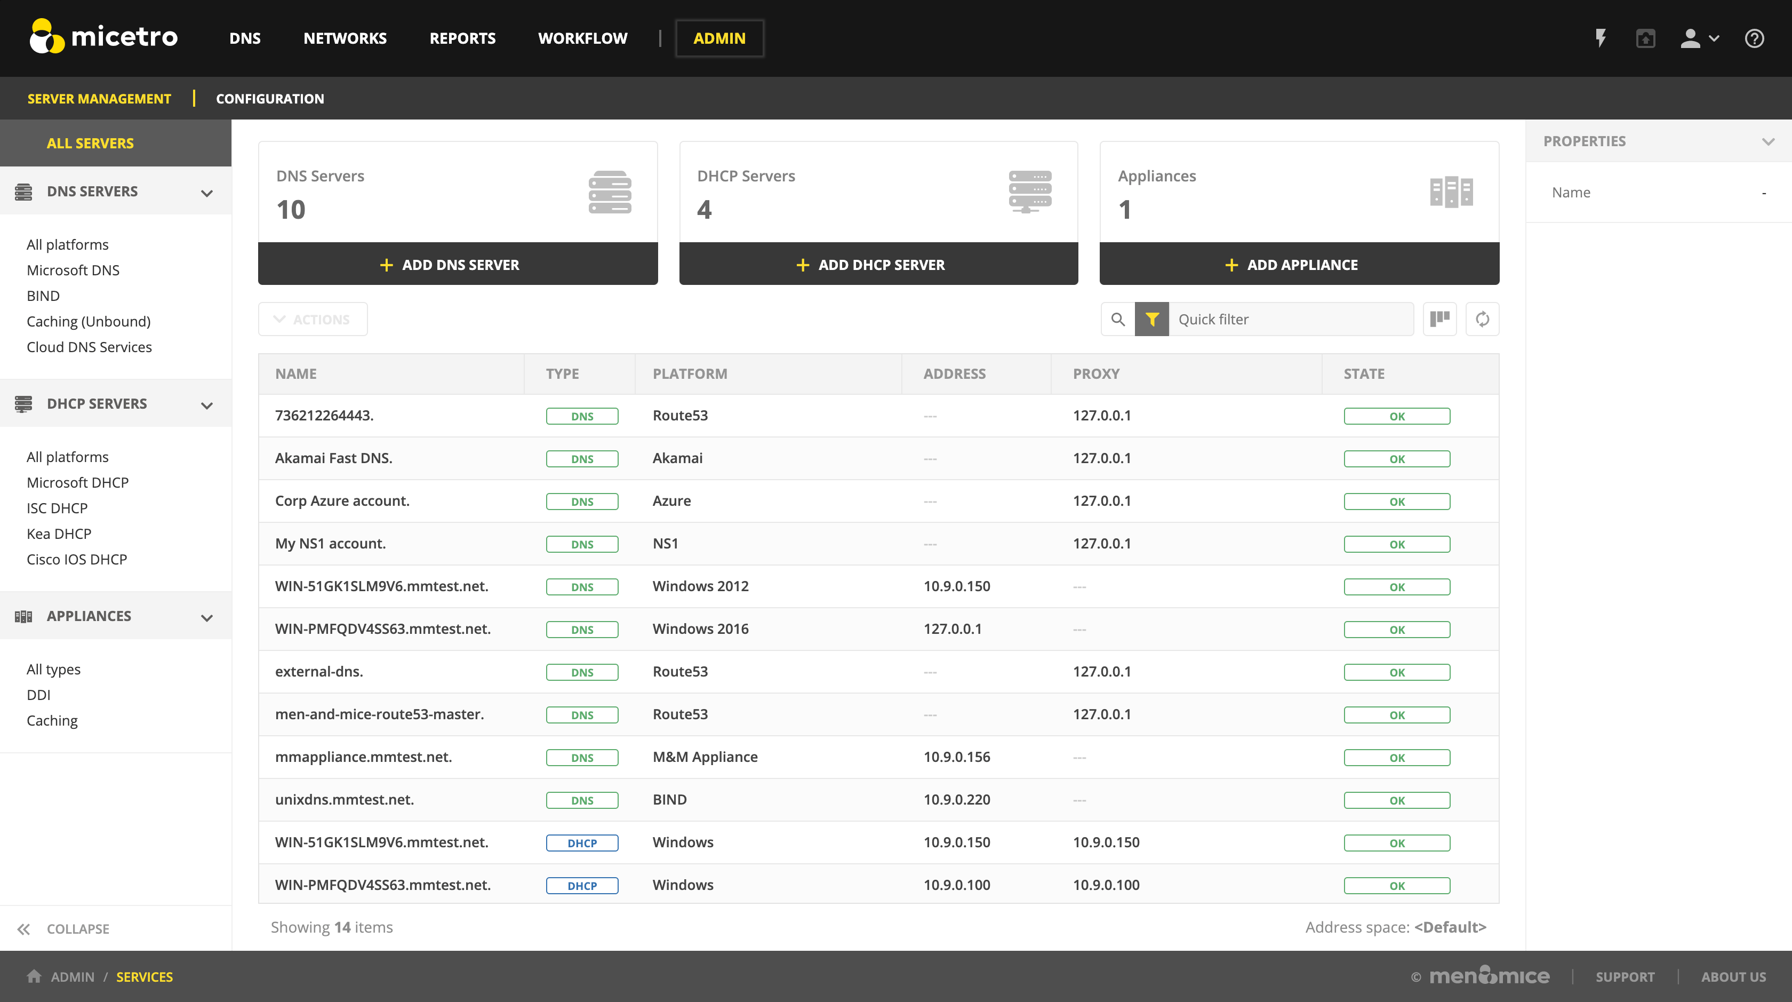The width and height of the screenshot is (1792, 1002).
Task: Collapse the DHCP Servers sidebar section
Action: (206, 405)
